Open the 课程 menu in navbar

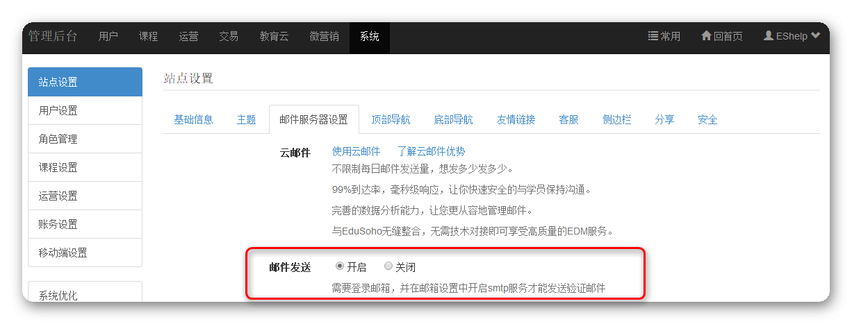[148, 37]
